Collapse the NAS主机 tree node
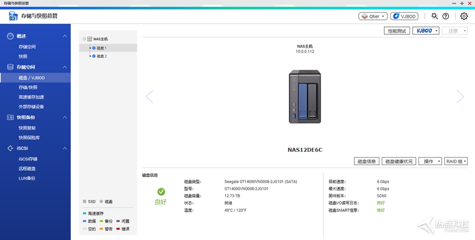The height and width of the screenshot is (240, 475). pos(84,39)
